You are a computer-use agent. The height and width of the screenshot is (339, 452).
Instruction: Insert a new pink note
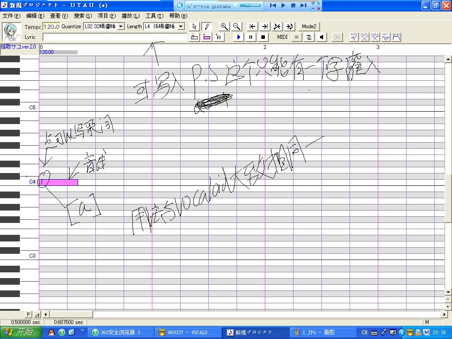(207, 37)
